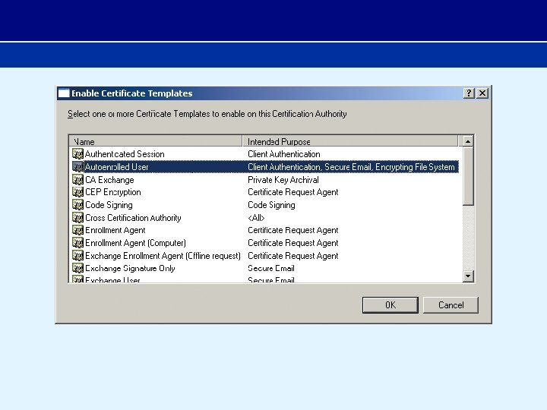Select Exchange Enrollment Agent (Offline request) name
Image resolution: width=547 pixels, height=410 pixels.
pos(163,256)
